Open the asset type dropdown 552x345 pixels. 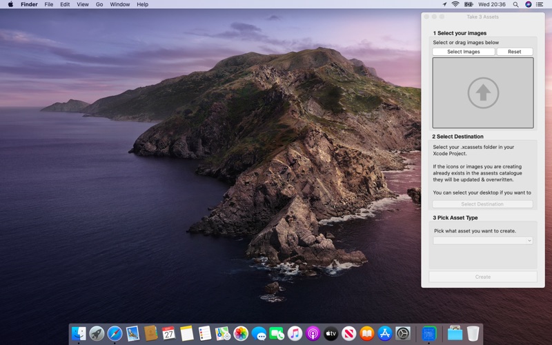482,240
